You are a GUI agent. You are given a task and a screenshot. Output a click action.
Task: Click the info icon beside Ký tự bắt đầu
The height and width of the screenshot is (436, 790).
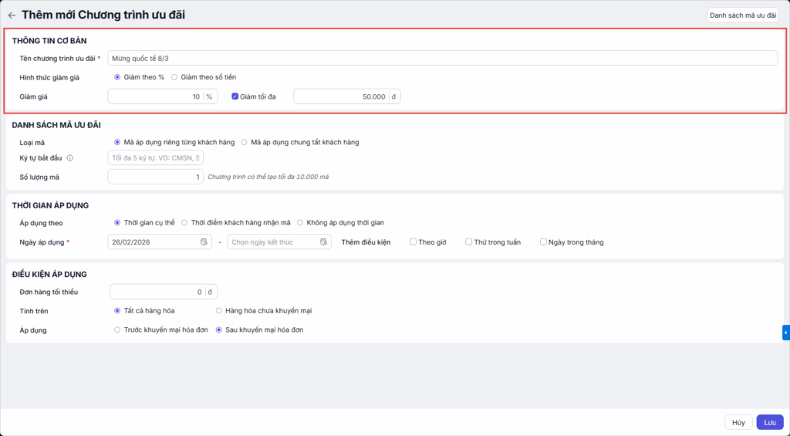pyautogui.click(x=70, y=158)
